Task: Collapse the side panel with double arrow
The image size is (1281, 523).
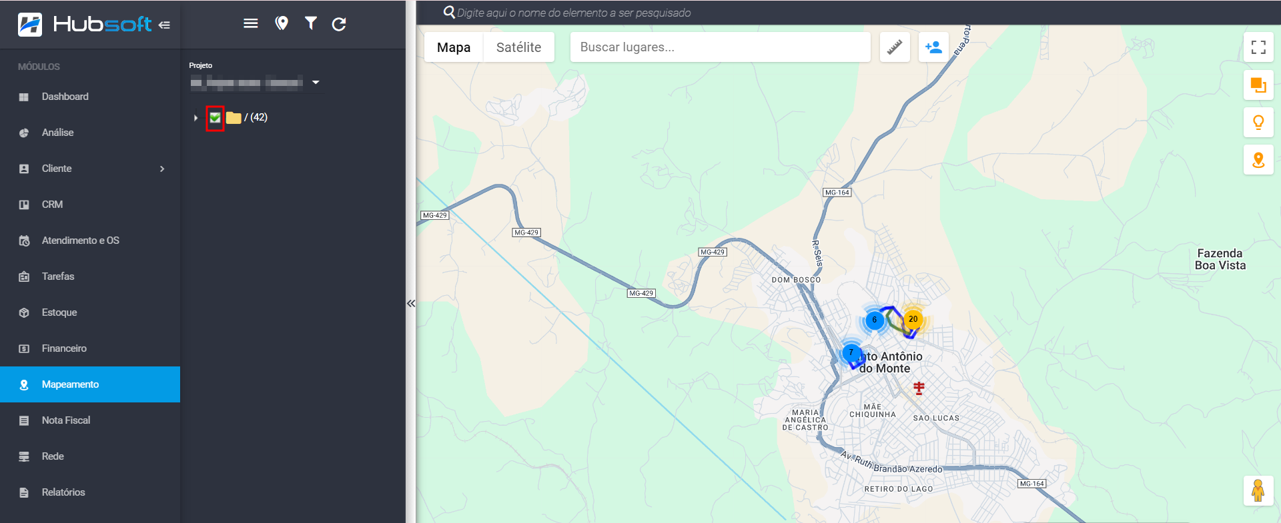Action: coord(411,303)
